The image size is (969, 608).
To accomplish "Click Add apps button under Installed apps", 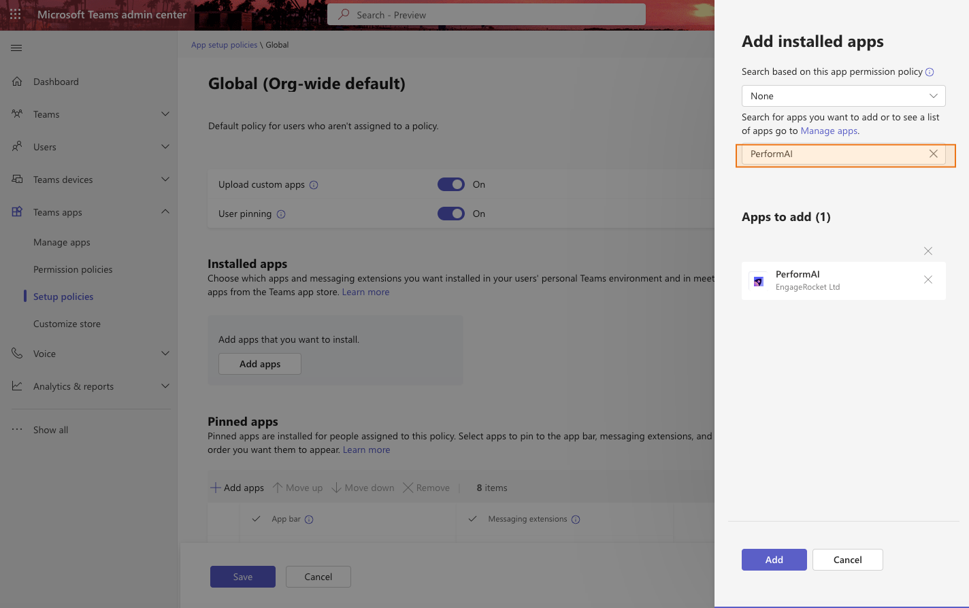I will pyautogui.click(x=260, y=364).
